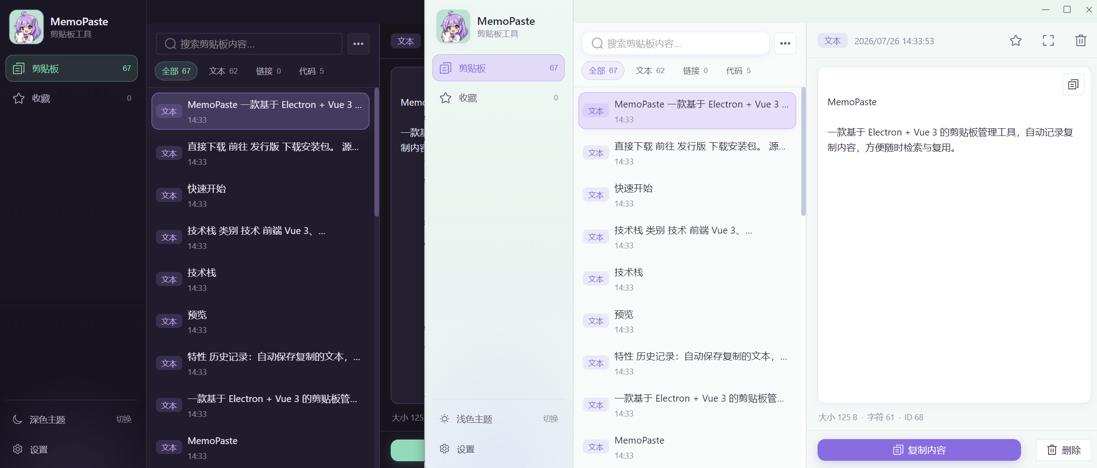Click MemoPaste avatar logo in dark window

[x=26, y=27]
